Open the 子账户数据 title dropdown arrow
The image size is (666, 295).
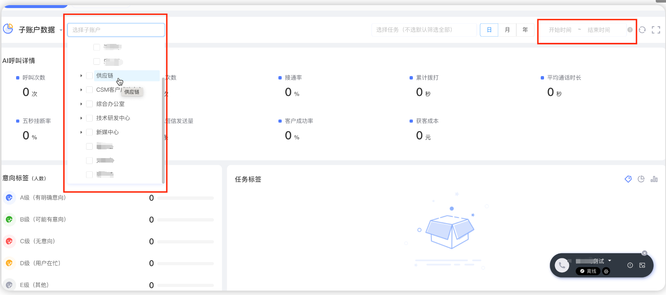pos(61,30)
